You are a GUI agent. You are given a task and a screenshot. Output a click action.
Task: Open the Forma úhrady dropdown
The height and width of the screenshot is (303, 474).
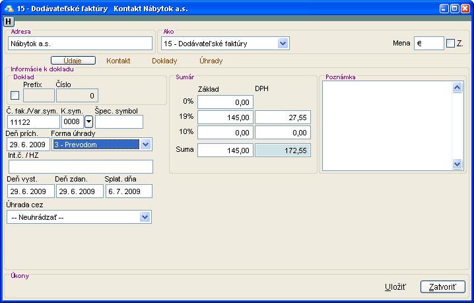pyautogui.click(x=145, y=145)
